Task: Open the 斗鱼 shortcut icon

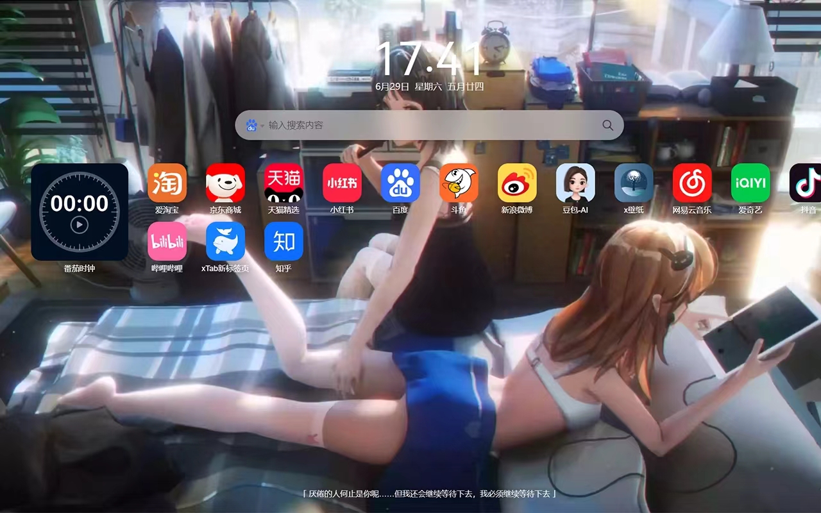Action: click(x=459, y=183)
